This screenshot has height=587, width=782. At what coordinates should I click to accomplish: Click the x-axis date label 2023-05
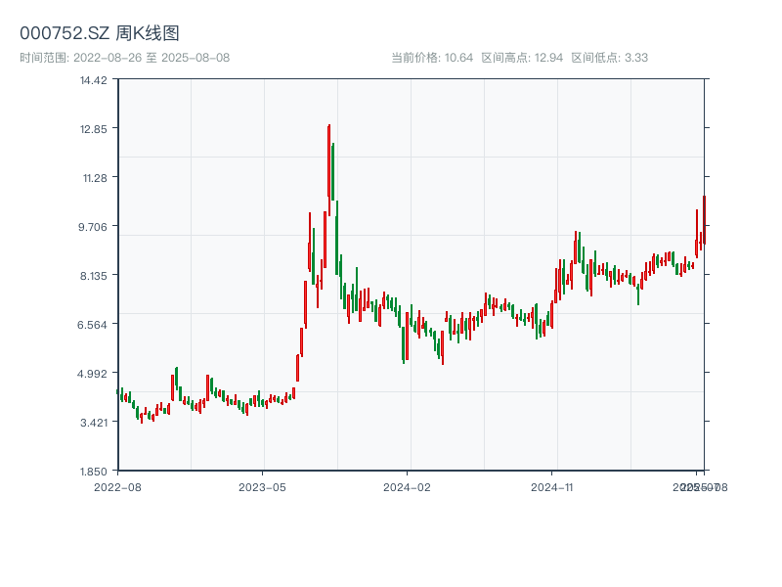[x=262, y=487]
